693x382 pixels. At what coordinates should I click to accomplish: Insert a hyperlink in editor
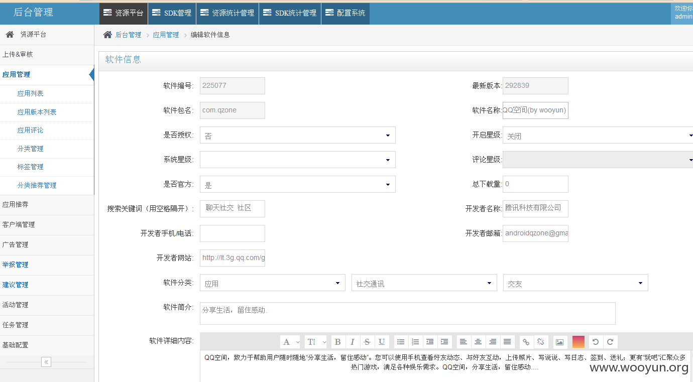tap(526, 342)
